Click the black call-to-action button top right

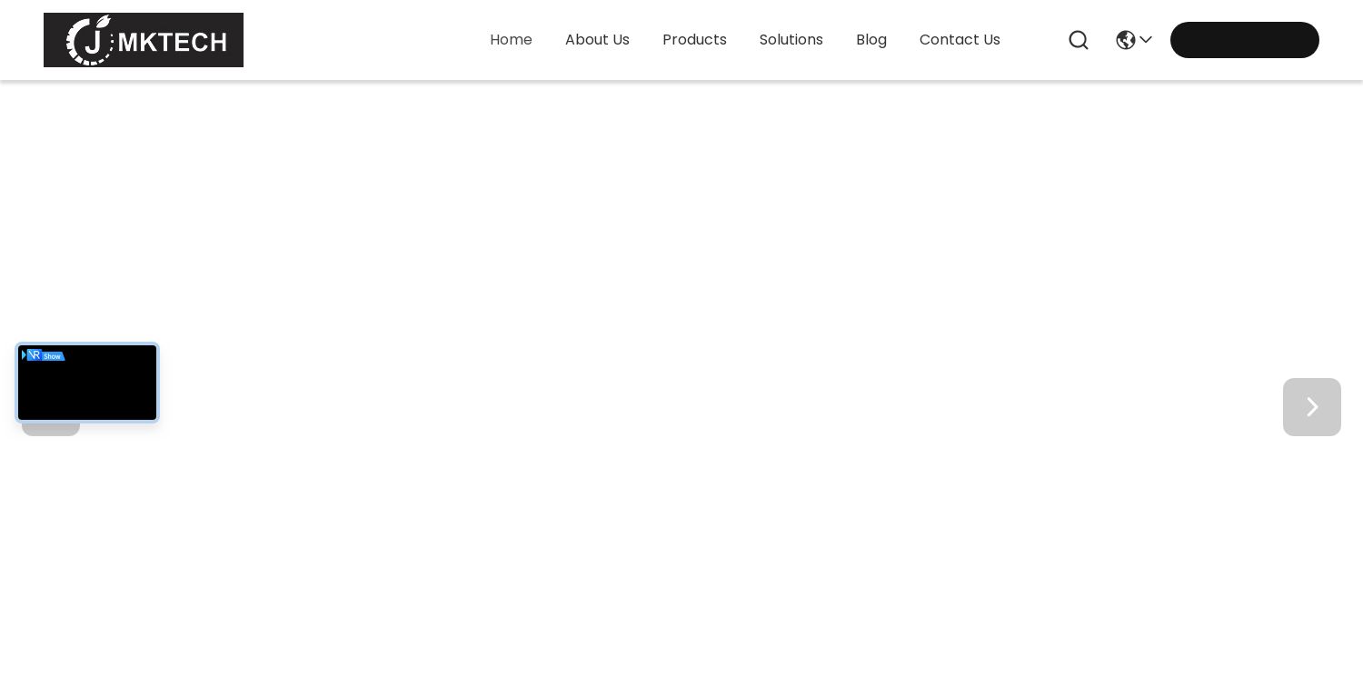[x=1245, y=40]
